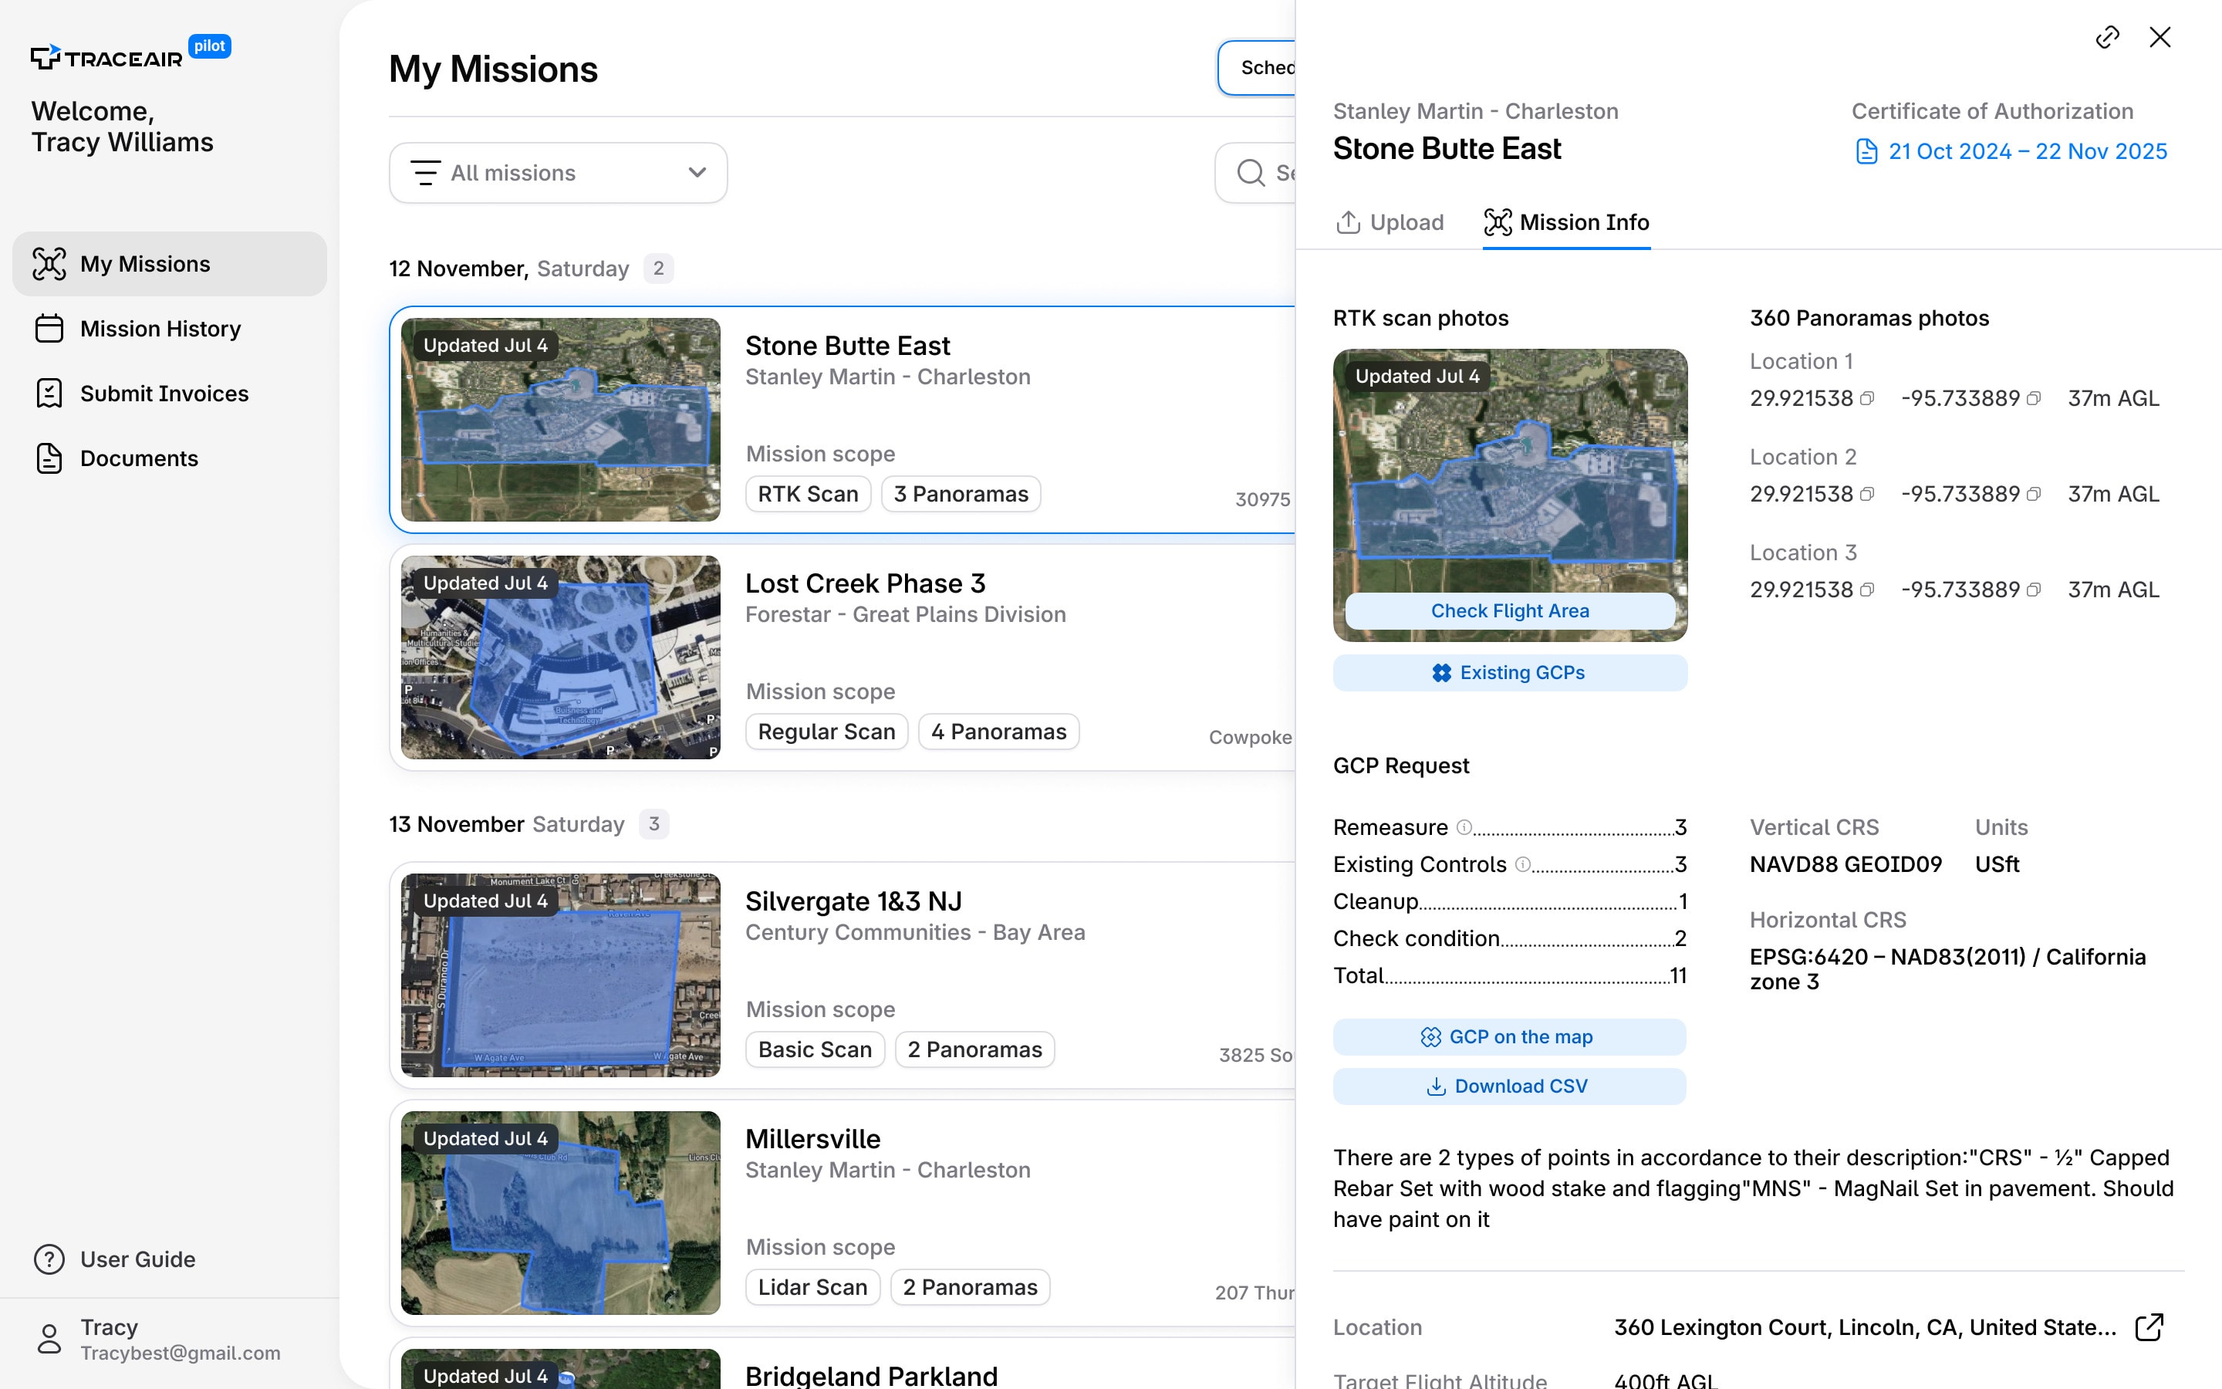Select Millersville mission title
The height and width of the screenshot is (1389, 2222).
(812, 1139)
